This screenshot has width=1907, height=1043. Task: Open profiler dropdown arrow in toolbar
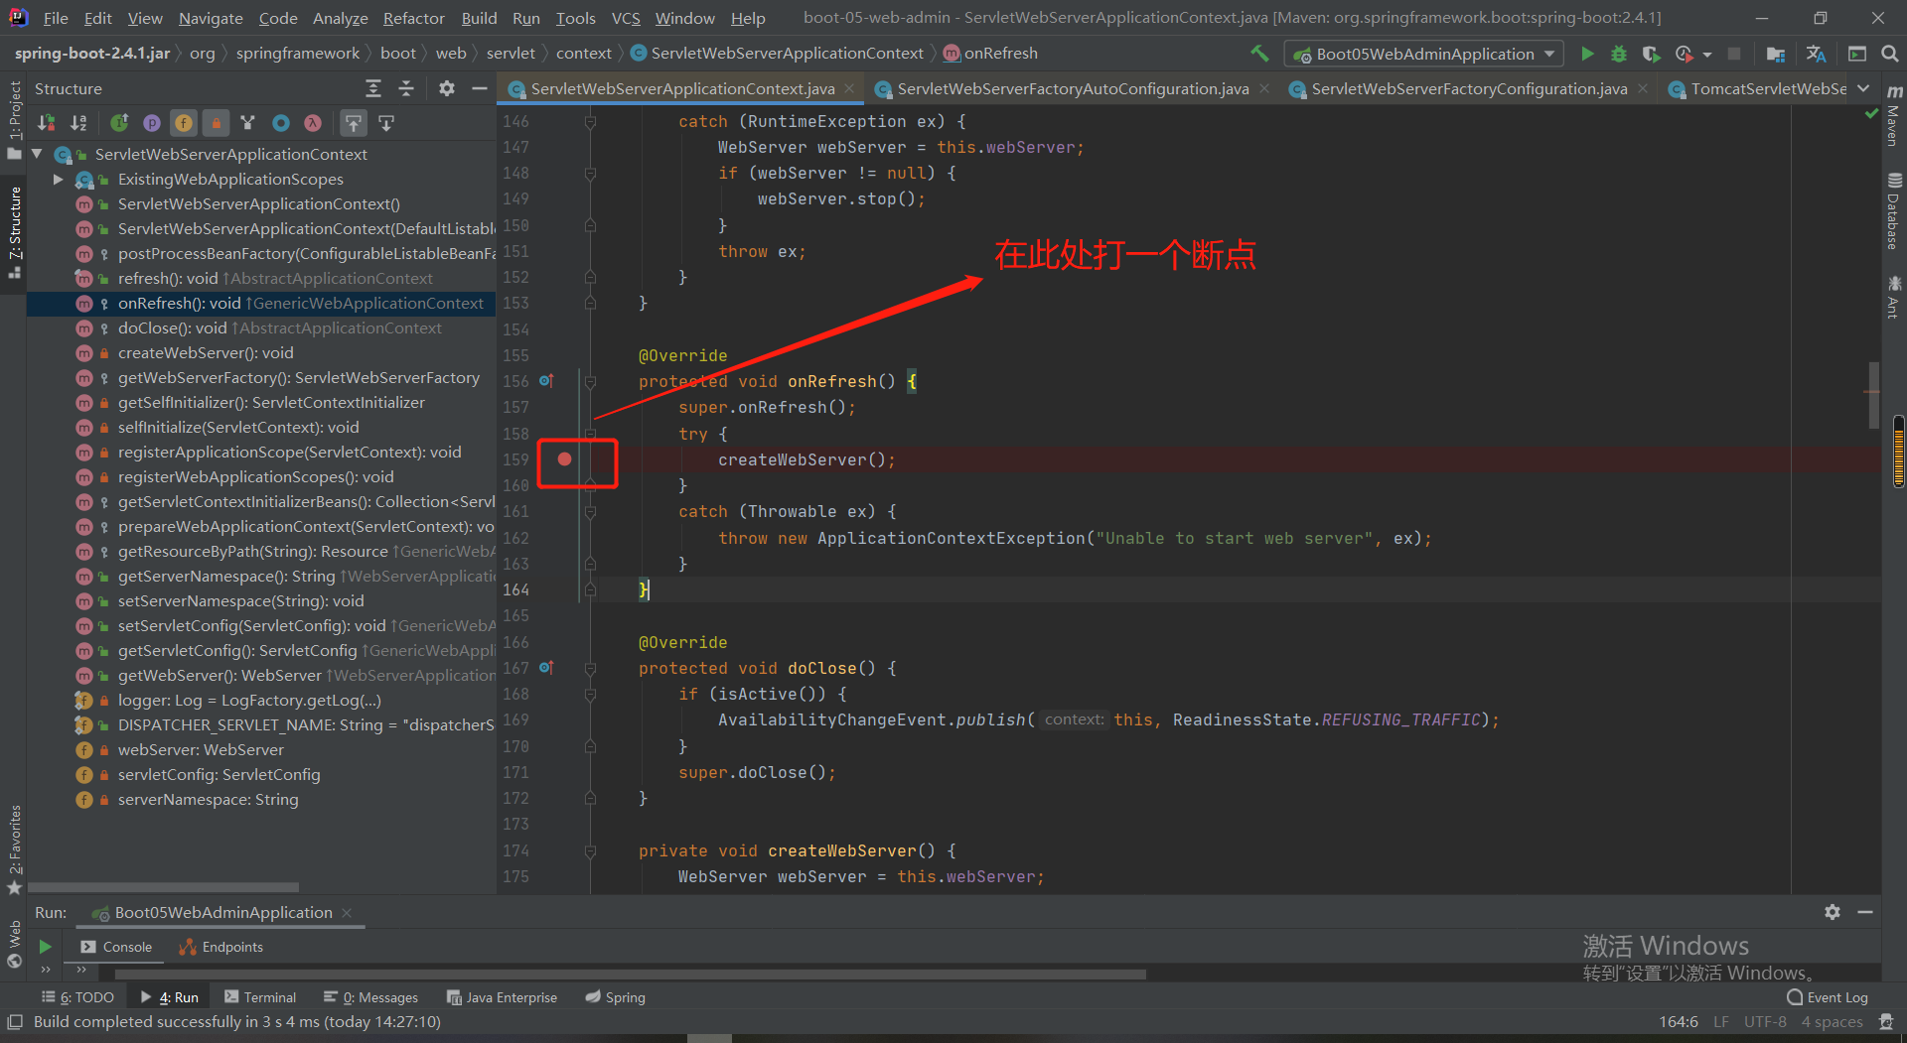[x=1707, y=55]
